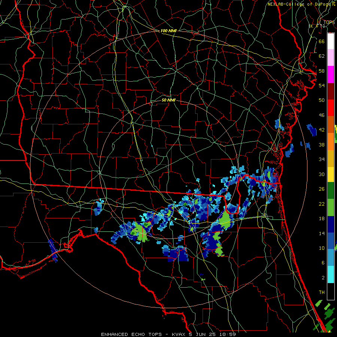The image size is (337, 337).
Task: Click the white swatch in the tops legend
Action: [x=331, y=41]
